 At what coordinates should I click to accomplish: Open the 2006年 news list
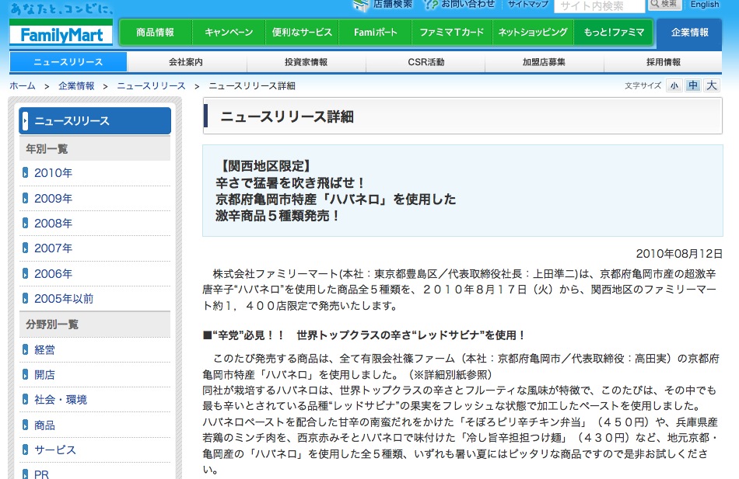pos(53,274)
